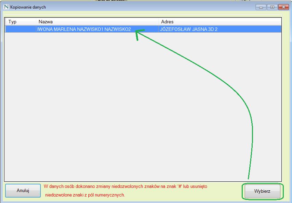Sort by the Nazwa column header

pos(98,22)
